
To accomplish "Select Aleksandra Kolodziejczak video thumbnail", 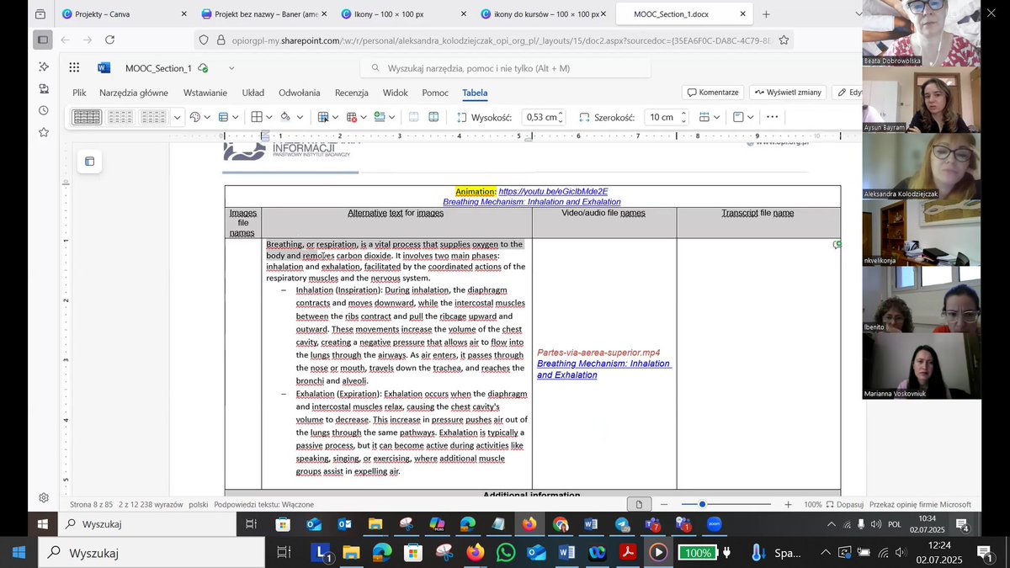I will pyautogui.click(x=922, y=165).
